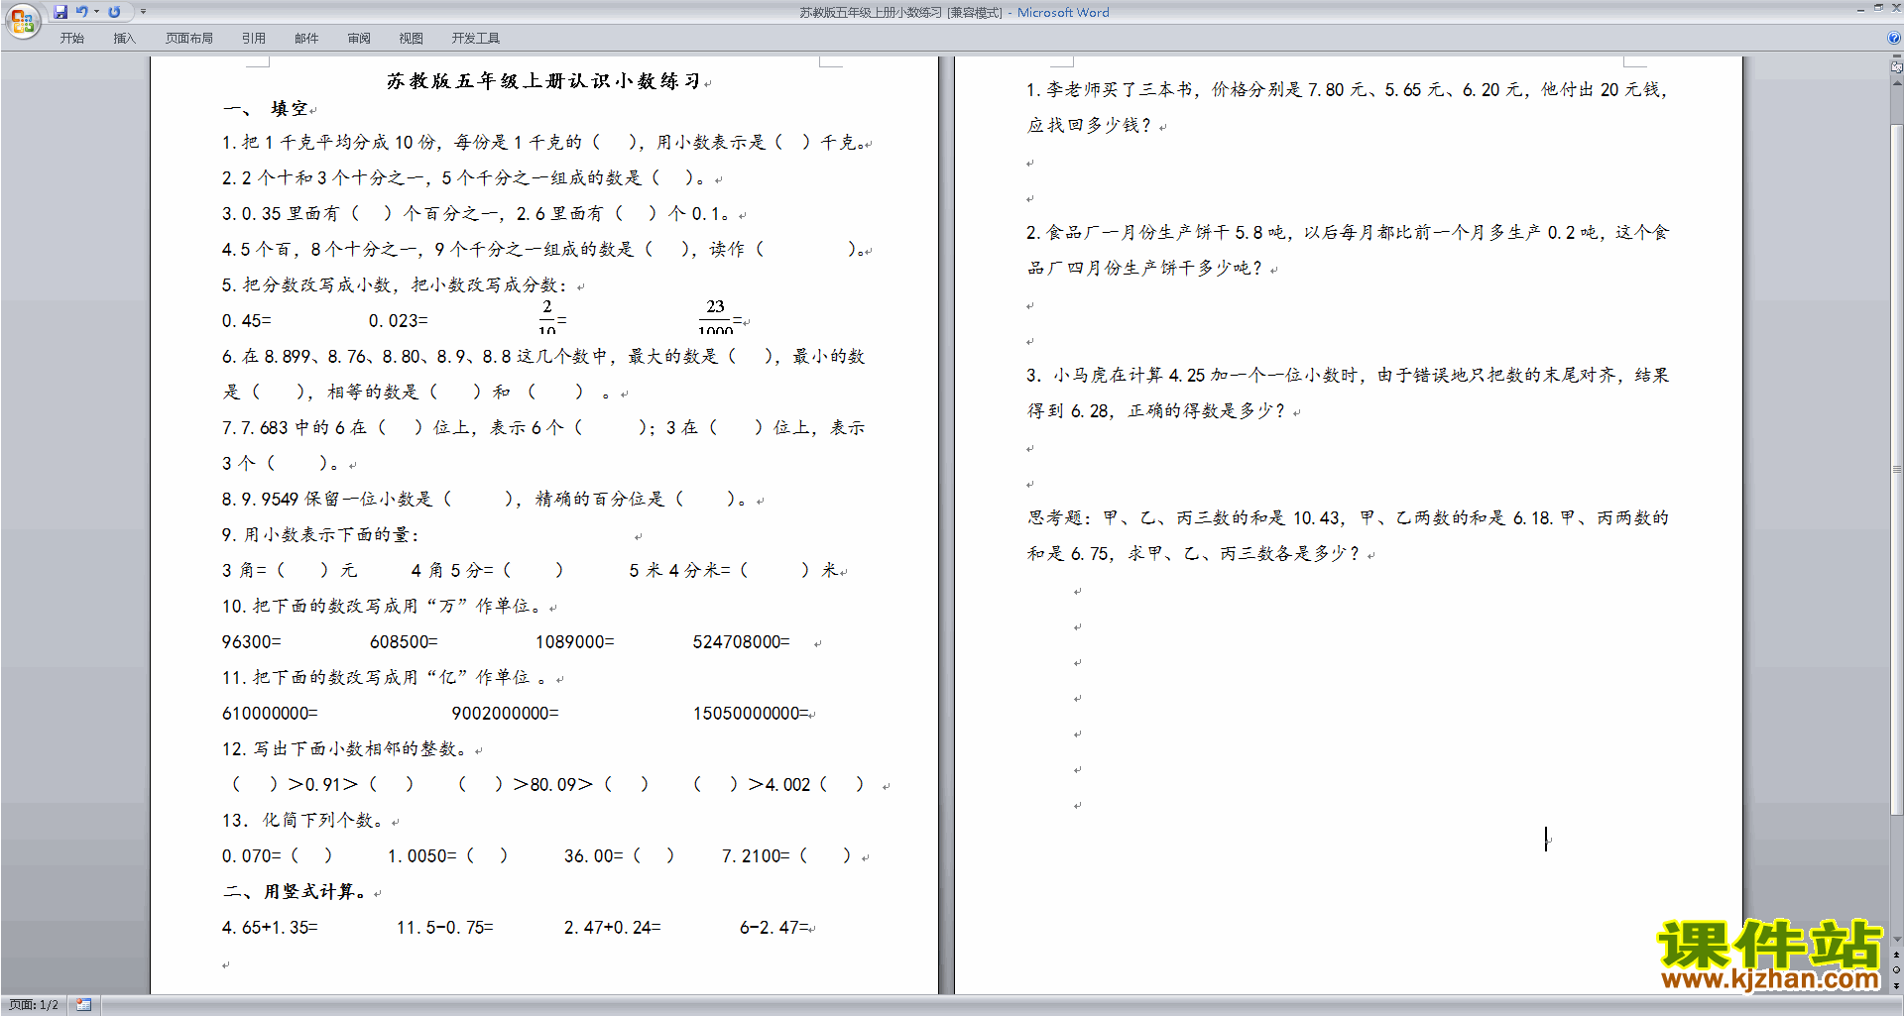Undo the last action
1904x1016 pixels.
coord(82,12)
